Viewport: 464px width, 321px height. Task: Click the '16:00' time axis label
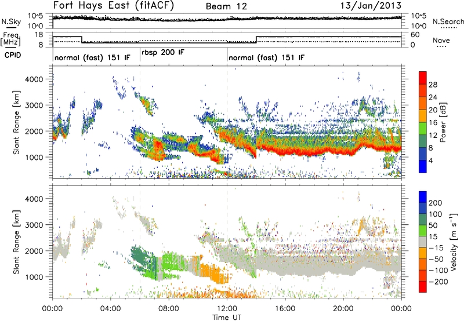pyautogui.click(x=285, y=309)
